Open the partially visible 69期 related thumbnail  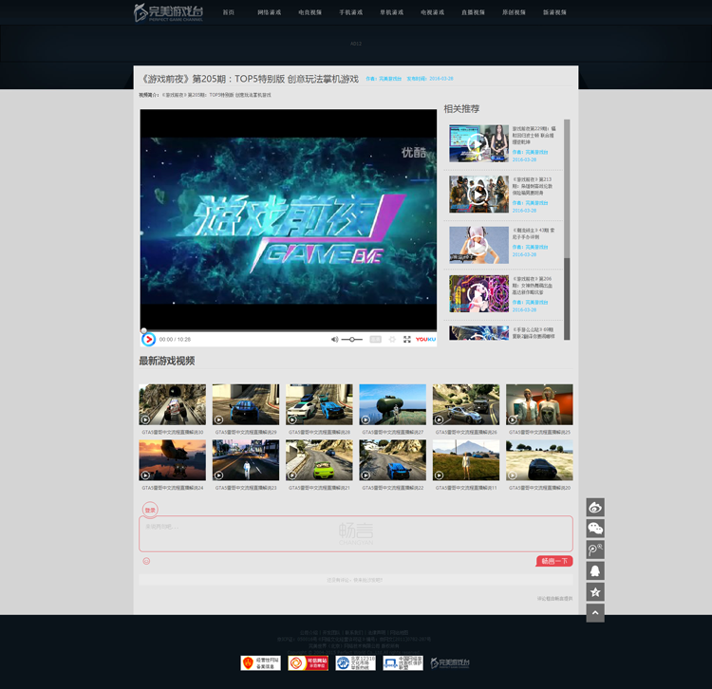pos(479,333)
